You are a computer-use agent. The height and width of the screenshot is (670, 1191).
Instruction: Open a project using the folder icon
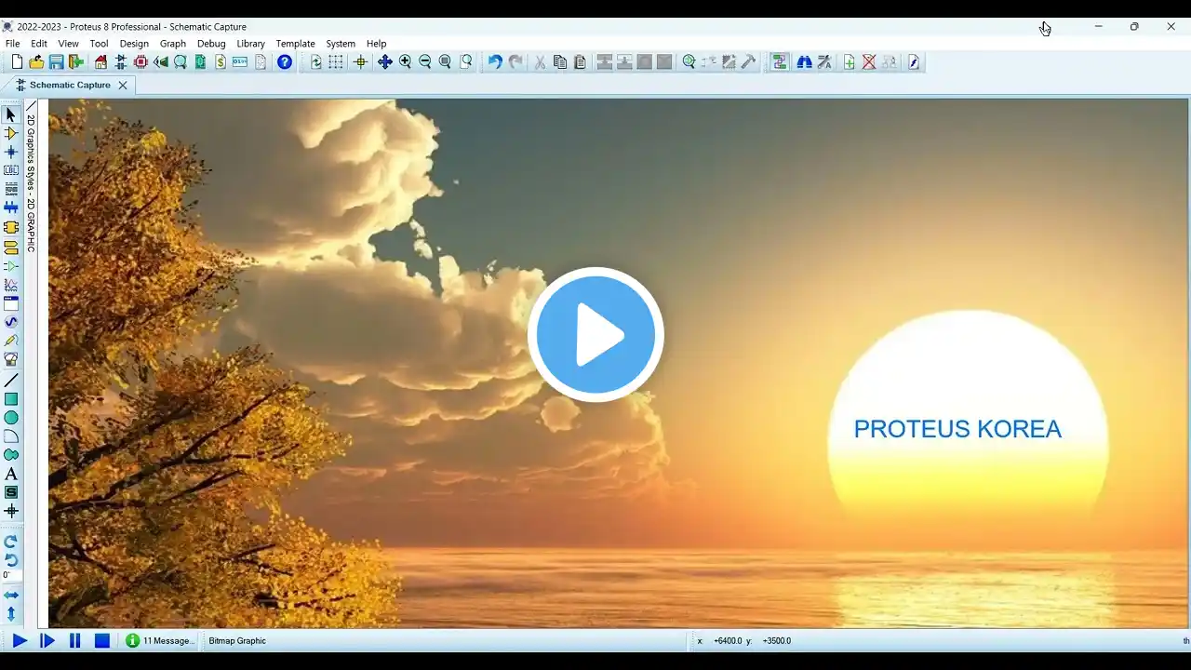pyautogui.click(x=36, y=62)
